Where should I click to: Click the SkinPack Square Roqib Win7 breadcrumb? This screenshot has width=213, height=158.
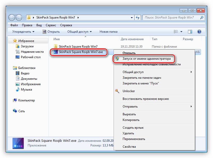coord(56,17)
